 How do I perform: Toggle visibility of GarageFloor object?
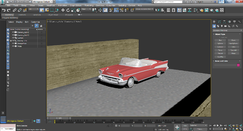[13, 43]
